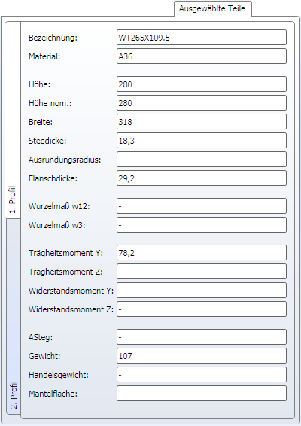
Task: Focus the Widerstandsmoment Y field
Action: point(202,291)
